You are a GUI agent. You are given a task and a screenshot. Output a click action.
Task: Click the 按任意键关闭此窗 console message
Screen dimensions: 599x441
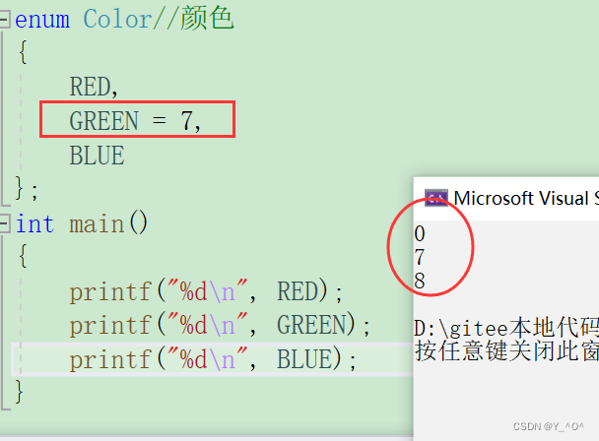506,350
